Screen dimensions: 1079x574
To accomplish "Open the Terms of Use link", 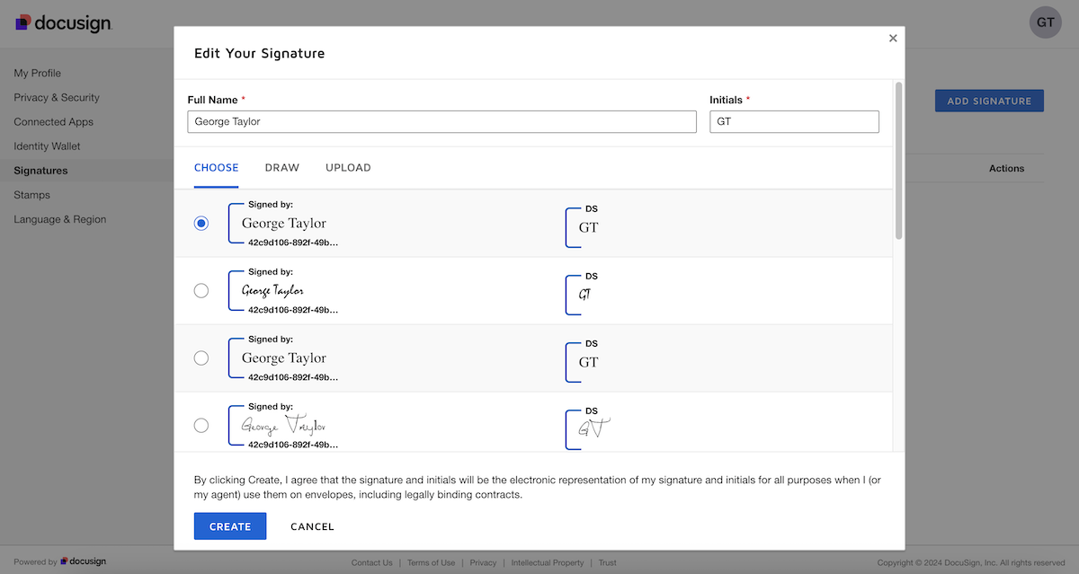I will pos(431,562).
